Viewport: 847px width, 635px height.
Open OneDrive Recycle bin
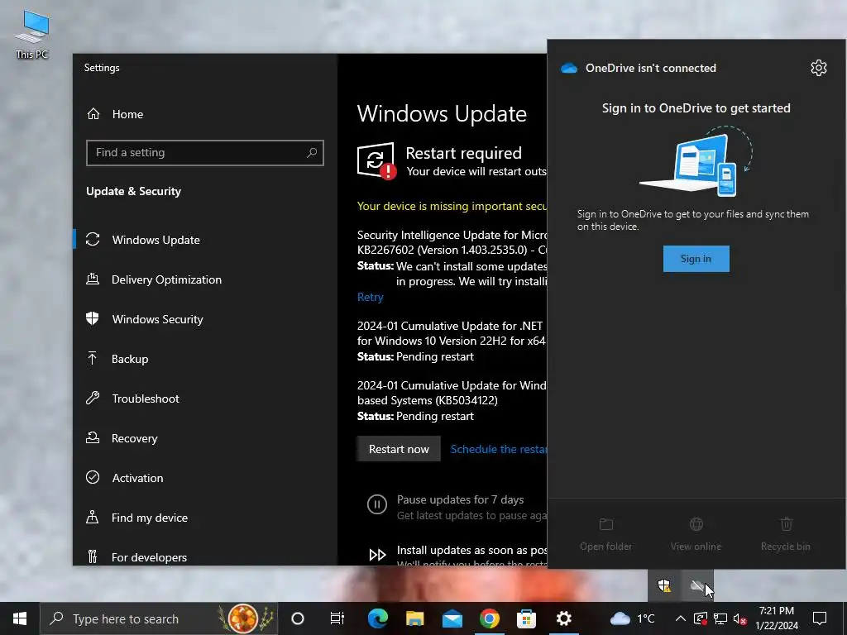coord(786,535)
